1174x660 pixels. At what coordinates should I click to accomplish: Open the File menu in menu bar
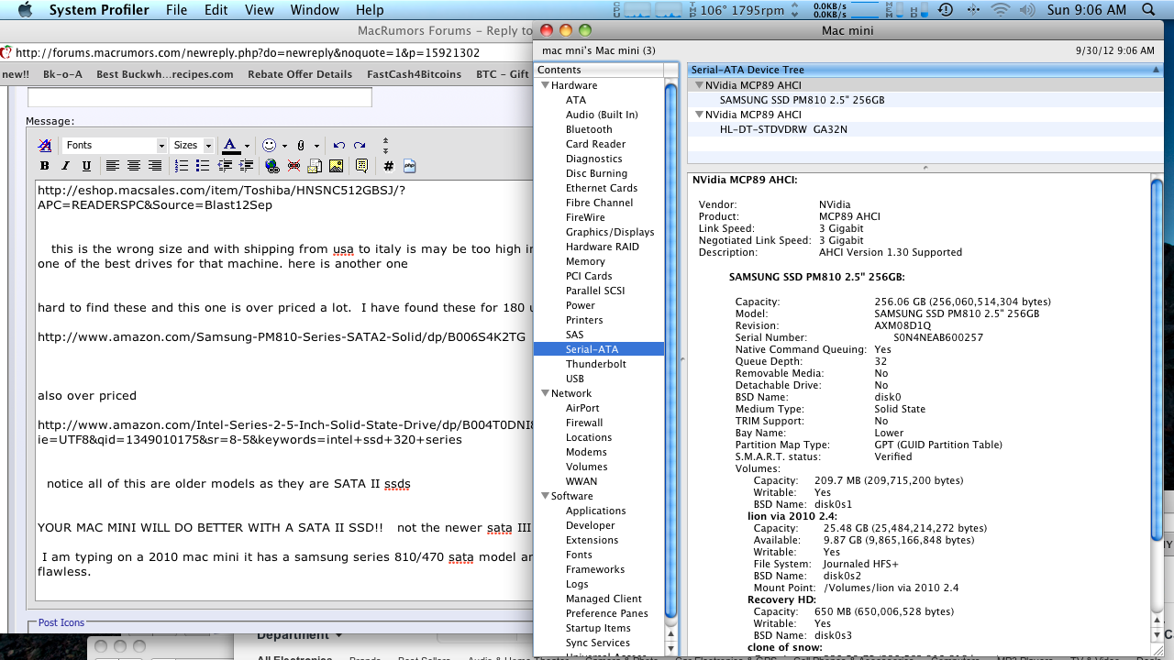(176, 10)
